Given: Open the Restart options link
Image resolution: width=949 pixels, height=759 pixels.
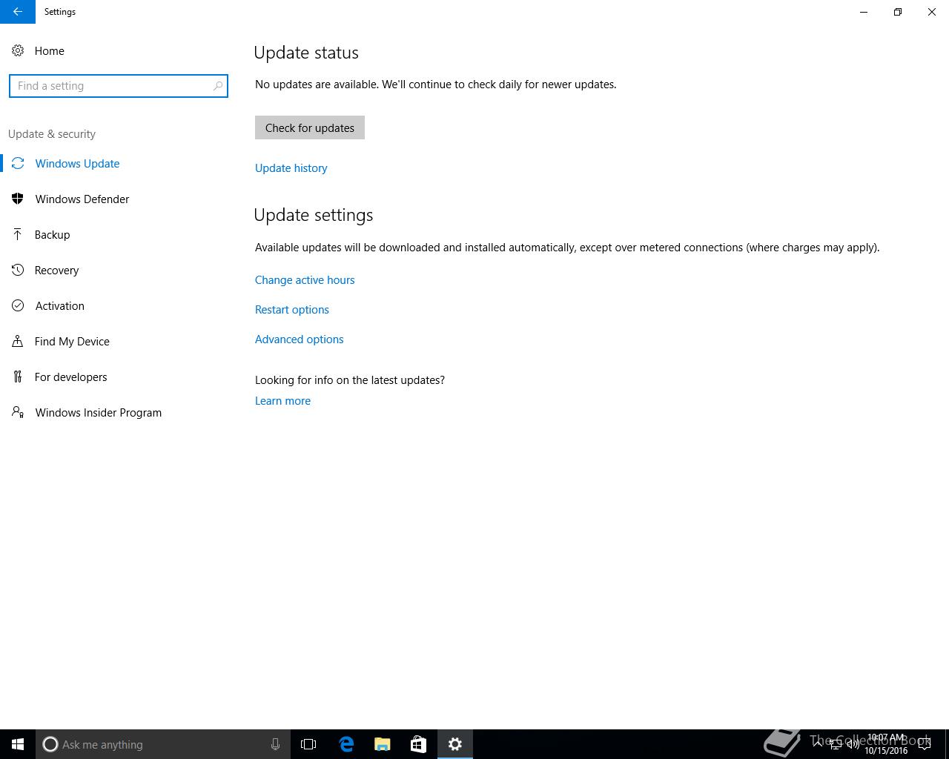Looking at the screenshot, I should [292, 310].
